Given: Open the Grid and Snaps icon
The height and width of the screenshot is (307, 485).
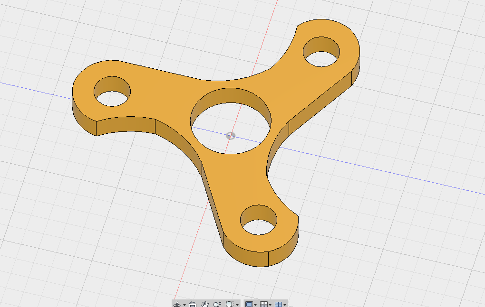Looking at the screenshot, I should tap(263, 305).
